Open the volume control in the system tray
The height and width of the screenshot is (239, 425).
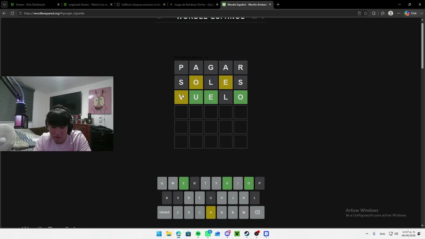click(x=396, y=234)
